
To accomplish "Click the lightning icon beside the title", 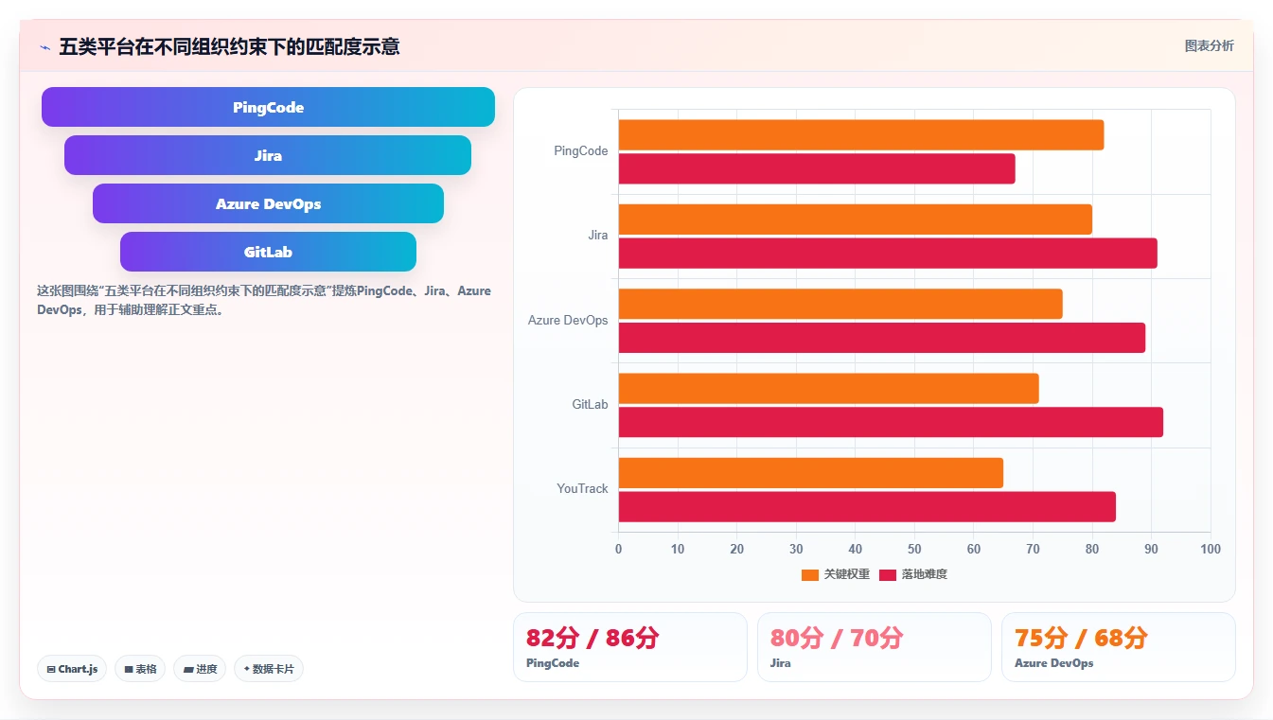I will point(44,46).
